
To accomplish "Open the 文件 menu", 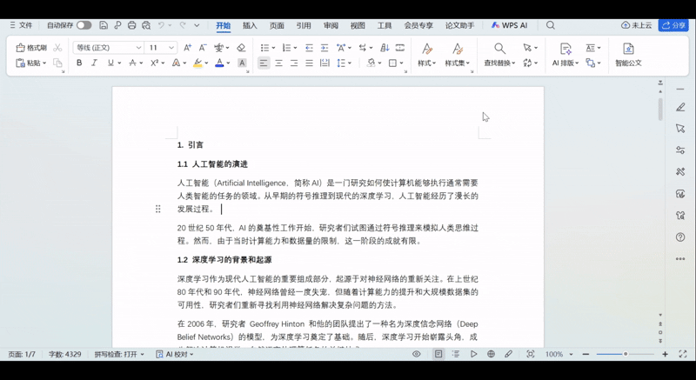I will pyautogui.click(x=21, y=25).
